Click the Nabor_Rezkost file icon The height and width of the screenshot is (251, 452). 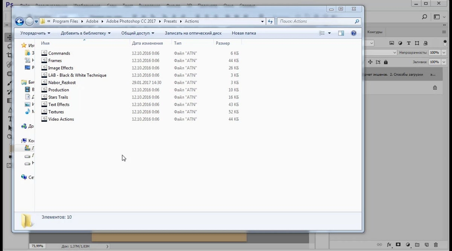coord(44,82)
